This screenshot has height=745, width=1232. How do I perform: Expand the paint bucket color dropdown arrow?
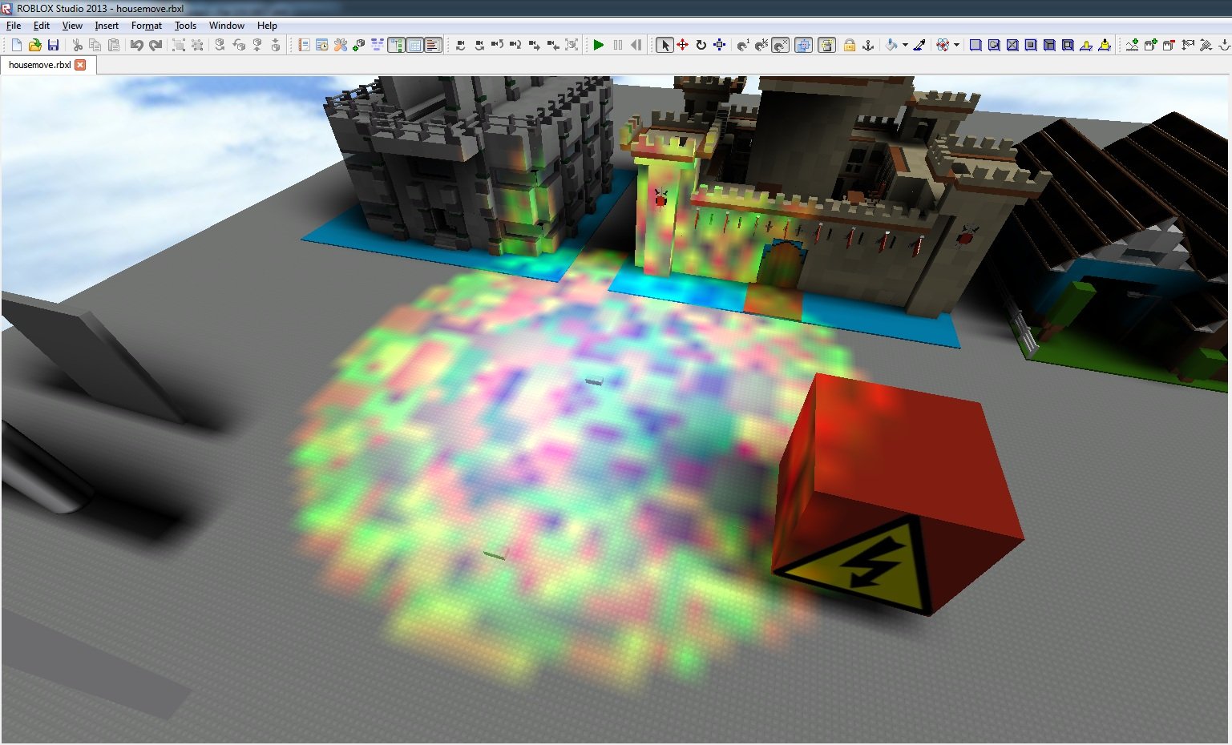(905, 45)
